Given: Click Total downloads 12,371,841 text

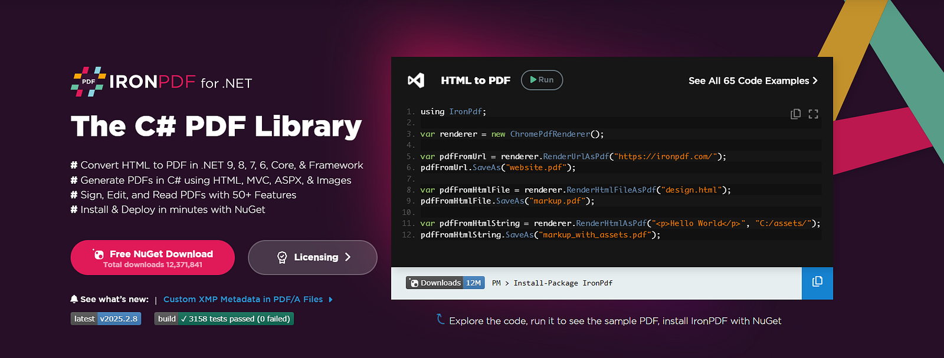Looking at the screenshot, I should pyautogui.click(x=153, y=265).
